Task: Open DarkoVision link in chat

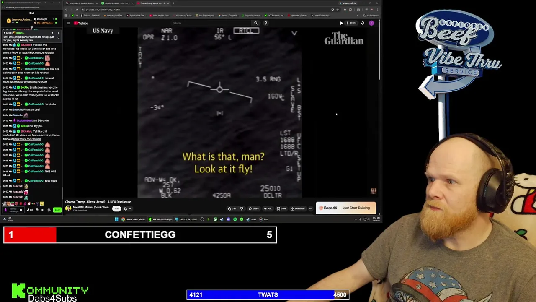Action: [38, 53]
